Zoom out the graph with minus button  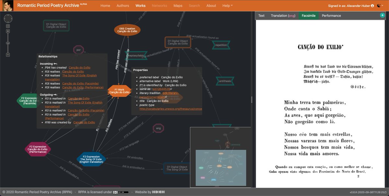tap(8, 55)
